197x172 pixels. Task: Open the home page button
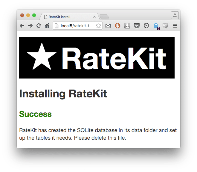click(47, 26)
